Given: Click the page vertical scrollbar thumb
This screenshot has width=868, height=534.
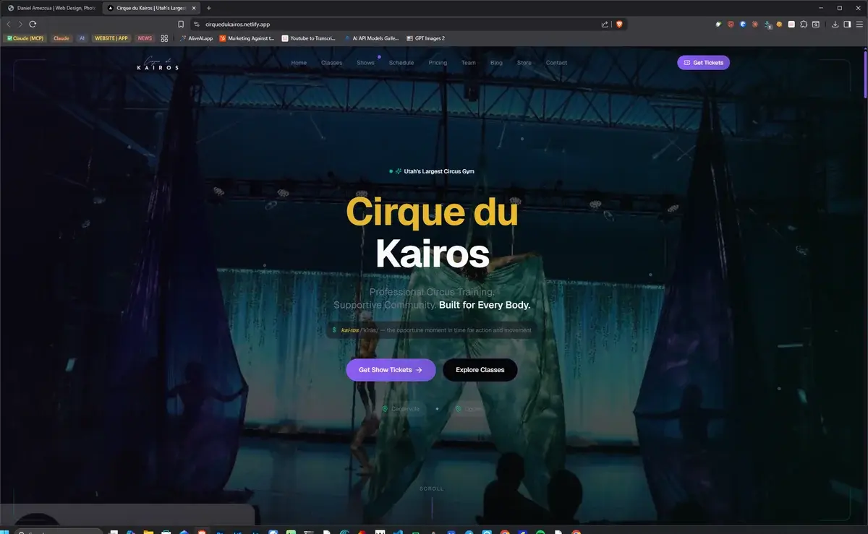Looking at the screenshot, I should [865, 73].
